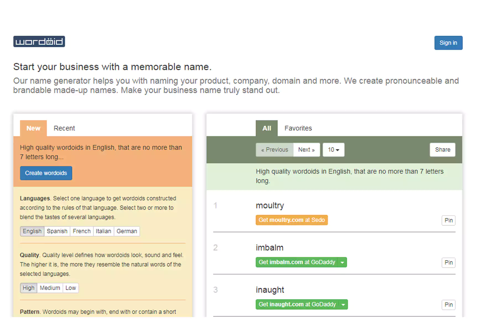Select the Italian language option
Screen dimensions: 498x332
click(x=103, y=231)
